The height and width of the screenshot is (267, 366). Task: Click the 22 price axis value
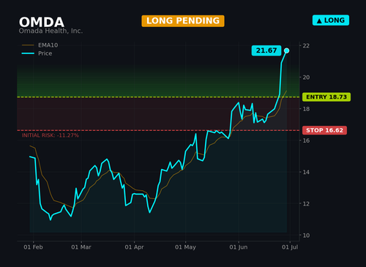click(x=306, y=45)
